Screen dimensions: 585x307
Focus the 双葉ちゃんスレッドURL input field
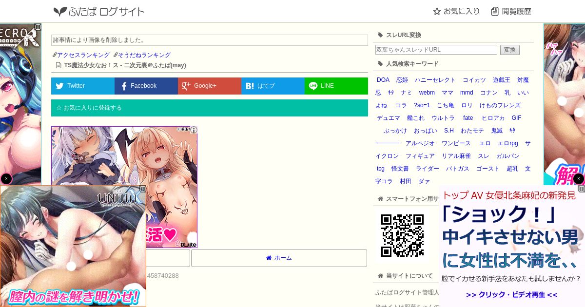click(436, 50)
